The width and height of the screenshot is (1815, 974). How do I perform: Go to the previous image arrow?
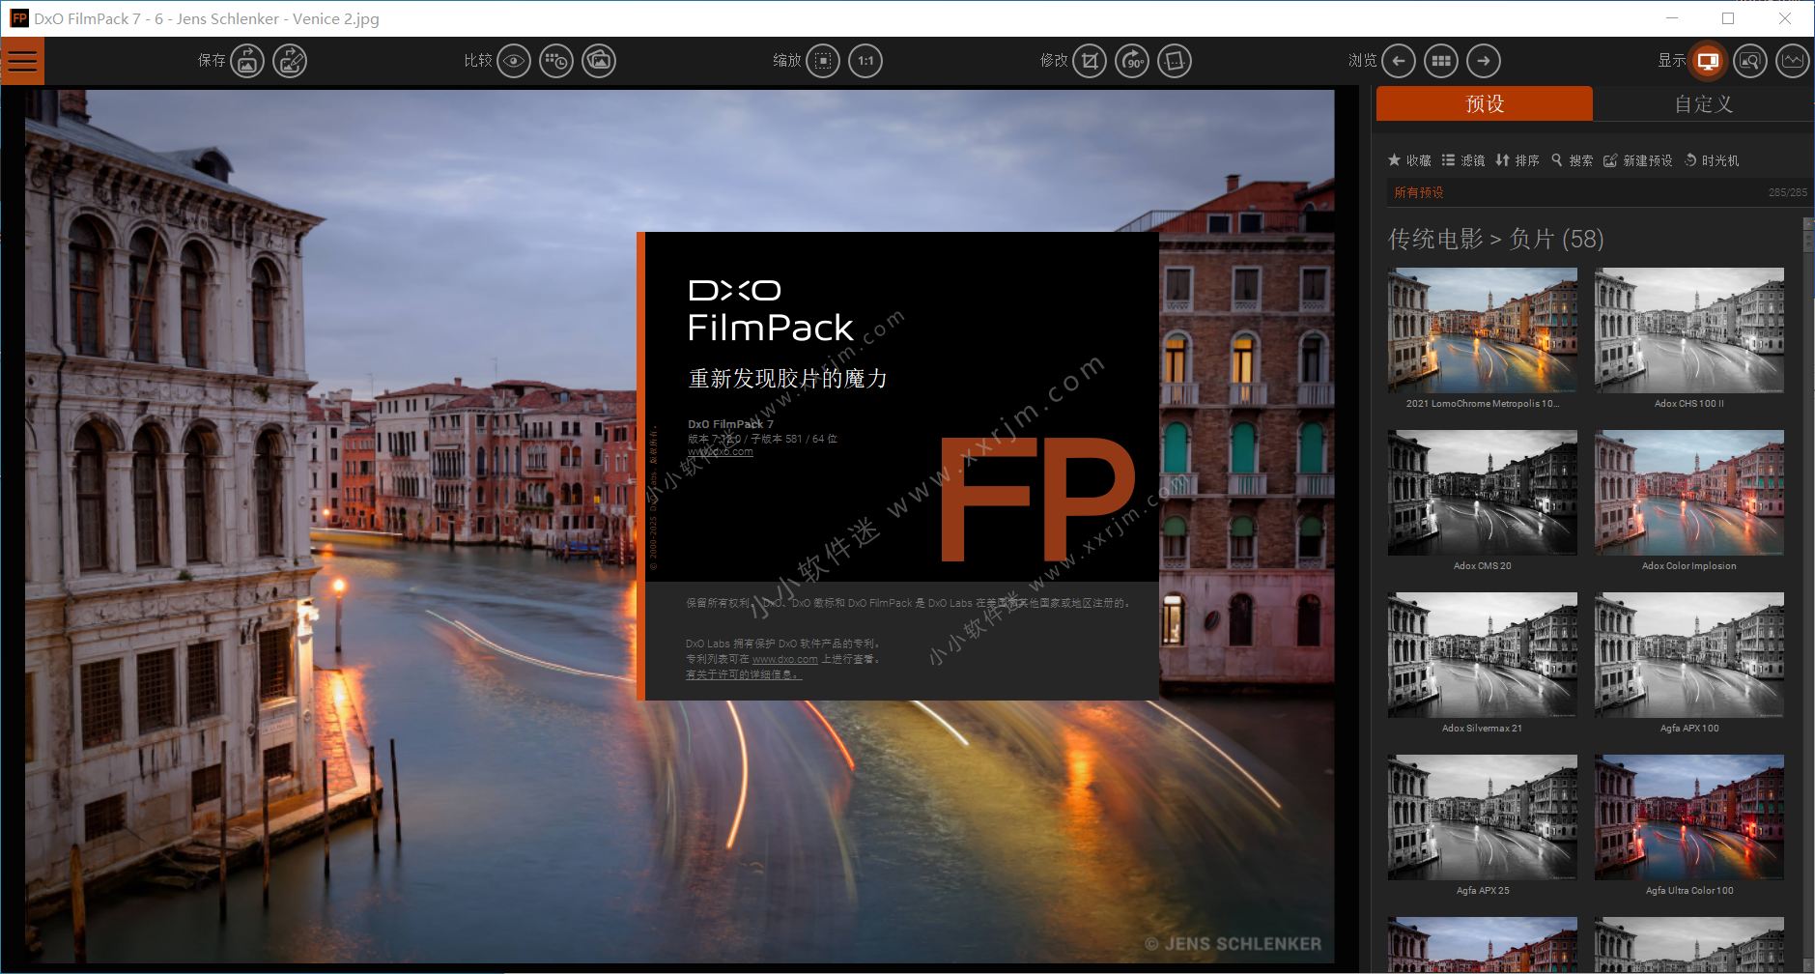pyautogui.click(x=1398, y=61)
